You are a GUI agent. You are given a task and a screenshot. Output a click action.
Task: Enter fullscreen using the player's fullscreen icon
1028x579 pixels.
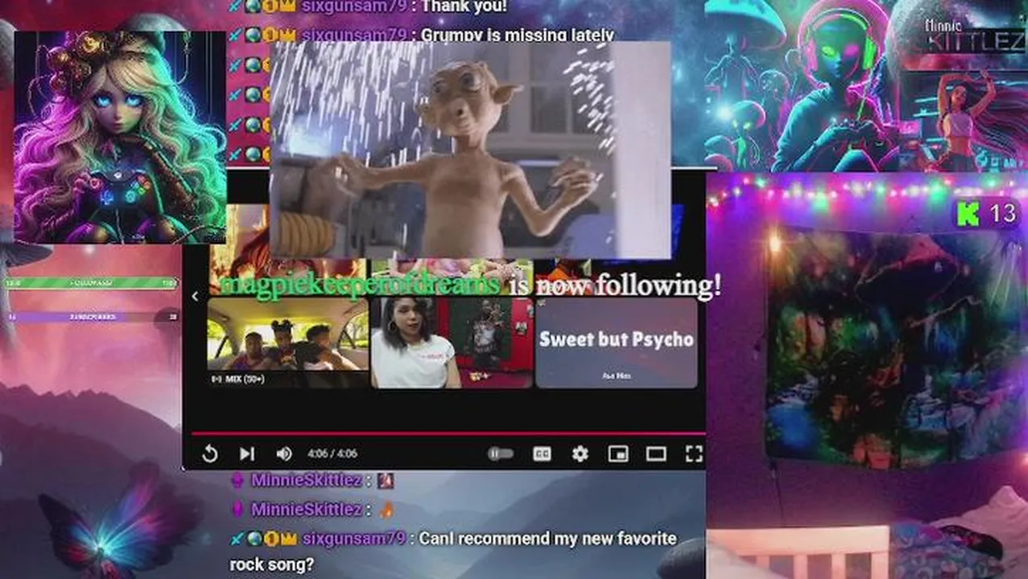693,454
